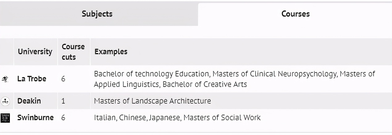The height and width of the screenshot is (135, 392).
Task: Click Deakin's course cuts value 1
Action: point(63,101)
